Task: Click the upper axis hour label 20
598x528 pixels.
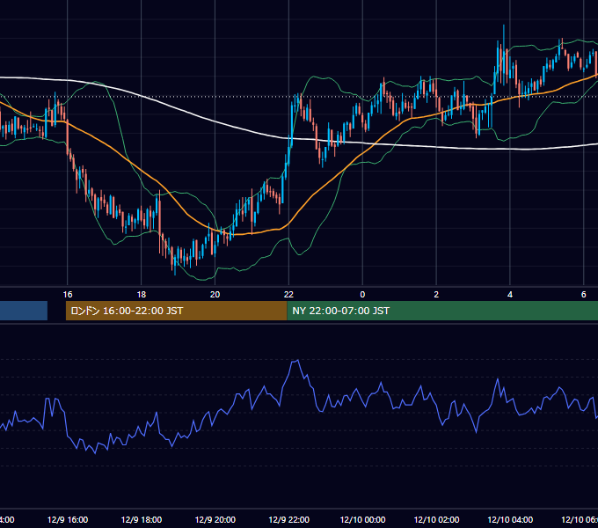Action: coord(215,295)
